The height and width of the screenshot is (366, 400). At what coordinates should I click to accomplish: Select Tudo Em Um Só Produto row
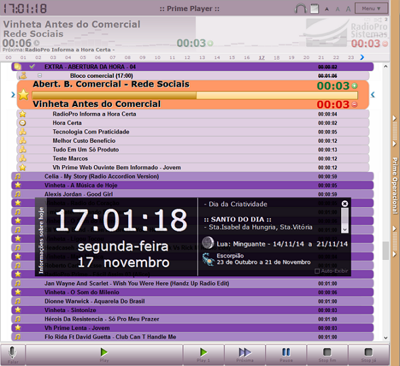click(x=193, y=150)
